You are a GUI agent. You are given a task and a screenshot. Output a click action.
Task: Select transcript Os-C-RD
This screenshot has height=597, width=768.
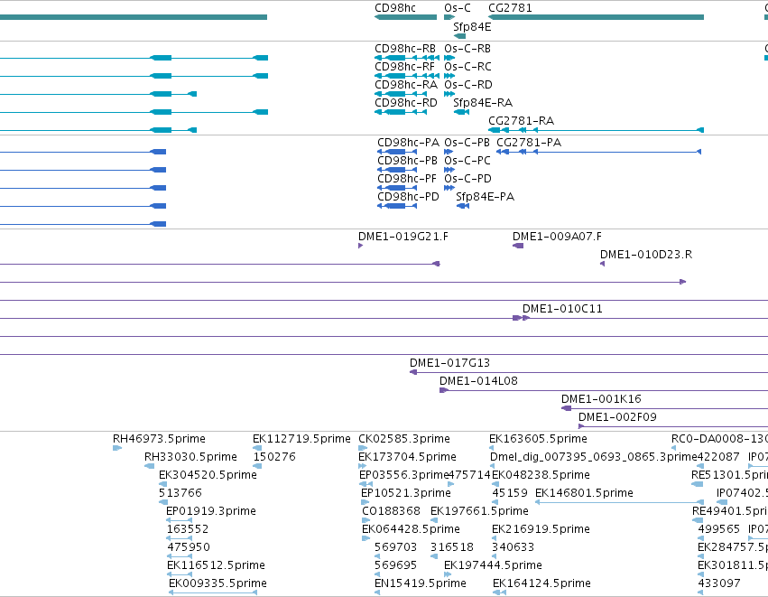click(x=449, y=94)
